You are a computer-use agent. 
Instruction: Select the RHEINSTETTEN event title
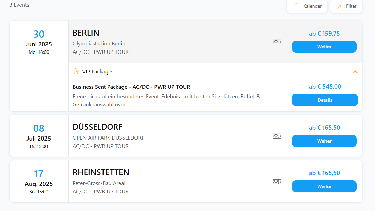click(101, 172)
